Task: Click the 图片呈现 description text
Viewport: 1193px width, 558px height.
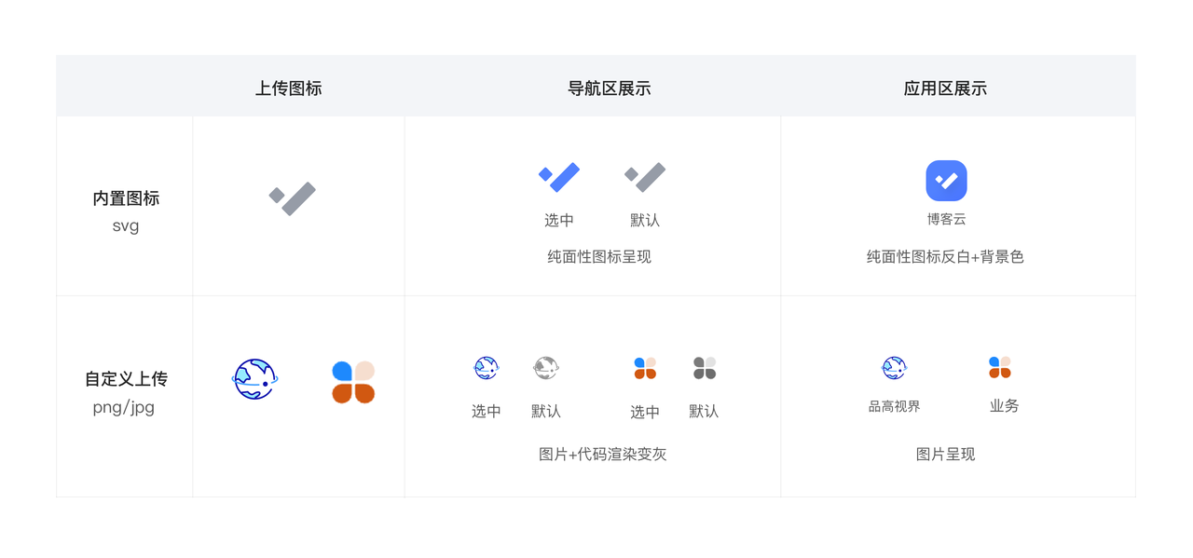Action: tap(945, 455)
